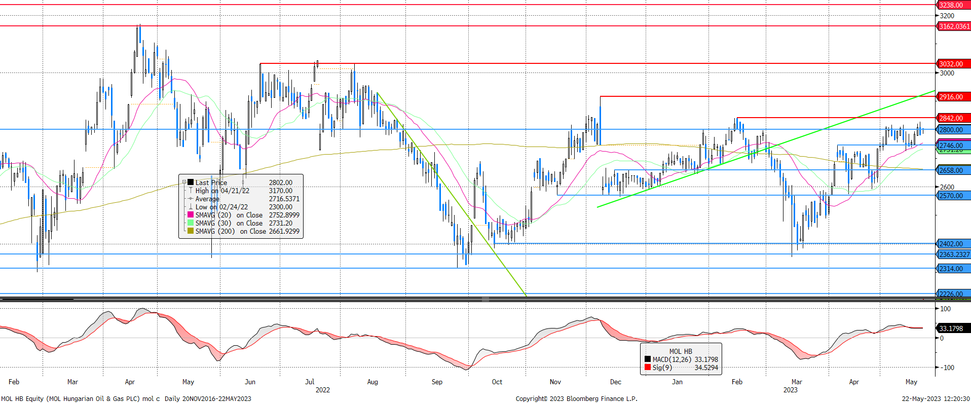Click the red Sig(9) legend swatch

click(x=648, y=367)
